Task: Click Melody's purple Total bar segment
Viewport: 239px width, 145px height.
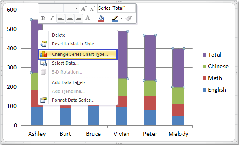Action: (x=178, y=68)
